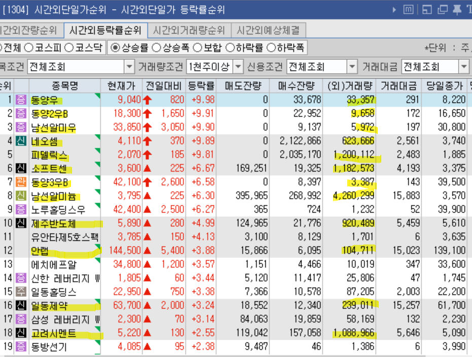
Task: Open the 거래량조건 1천주이상 dropdown arrow
Action: coord(238,67)
